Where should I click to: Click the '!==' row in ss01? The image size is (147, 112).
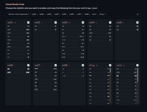point(18,40)
